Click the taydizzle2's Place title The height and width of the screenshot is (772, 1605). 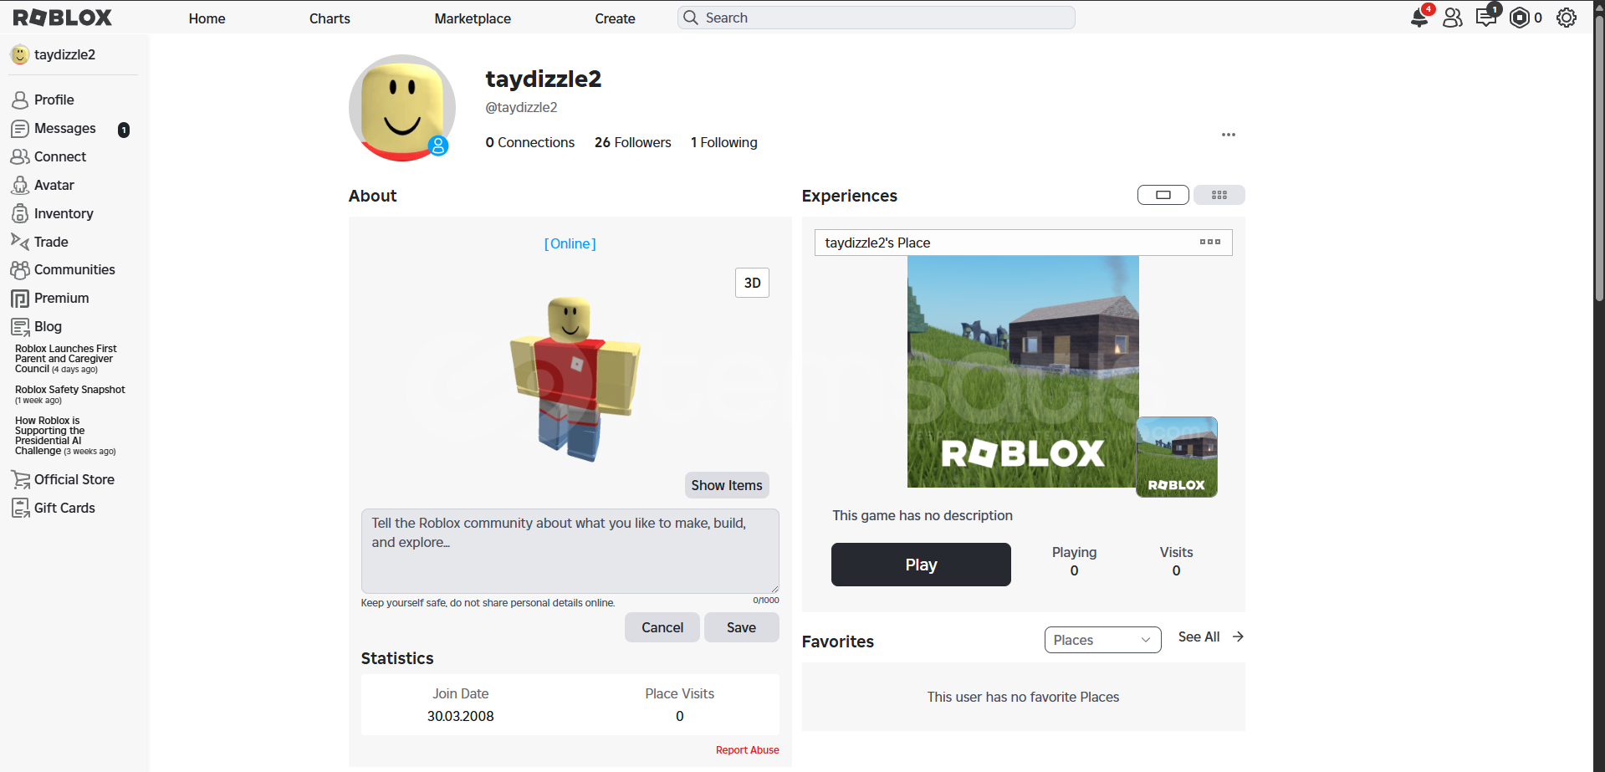point(877,243)
